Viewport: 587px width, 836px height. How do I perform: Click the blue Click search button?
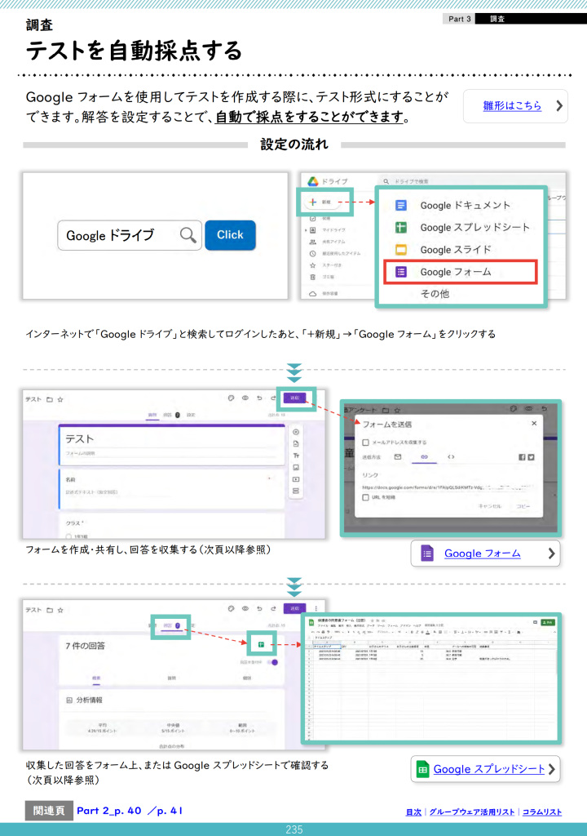point(230,235)
